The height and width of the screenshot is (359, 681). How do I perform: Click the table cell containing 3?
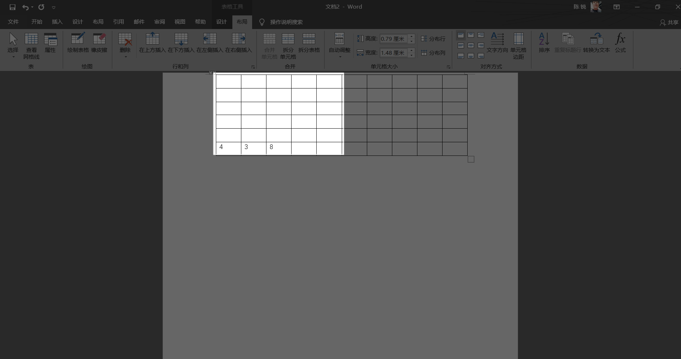click(x=254, y=149)
